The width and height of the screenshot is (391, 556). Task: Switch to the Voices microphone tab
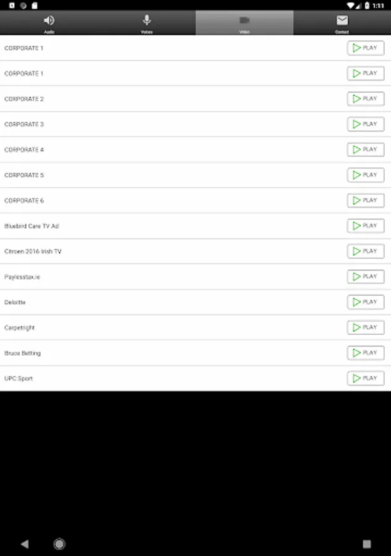tap(147, 23)
